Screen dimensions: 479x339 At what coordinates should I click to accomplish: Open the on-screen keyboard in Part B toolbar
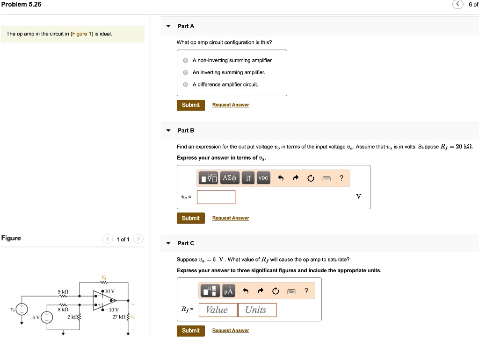coord(326,178)
